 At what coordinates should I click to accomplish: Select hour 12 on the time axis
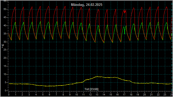click(90, 95)
